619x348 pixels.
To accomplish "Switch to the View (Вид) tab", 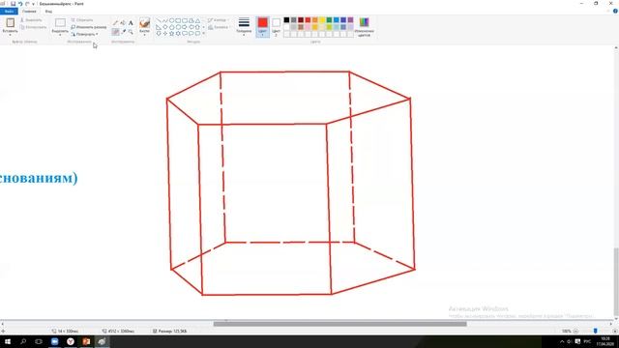I will [x=48, y=11].
